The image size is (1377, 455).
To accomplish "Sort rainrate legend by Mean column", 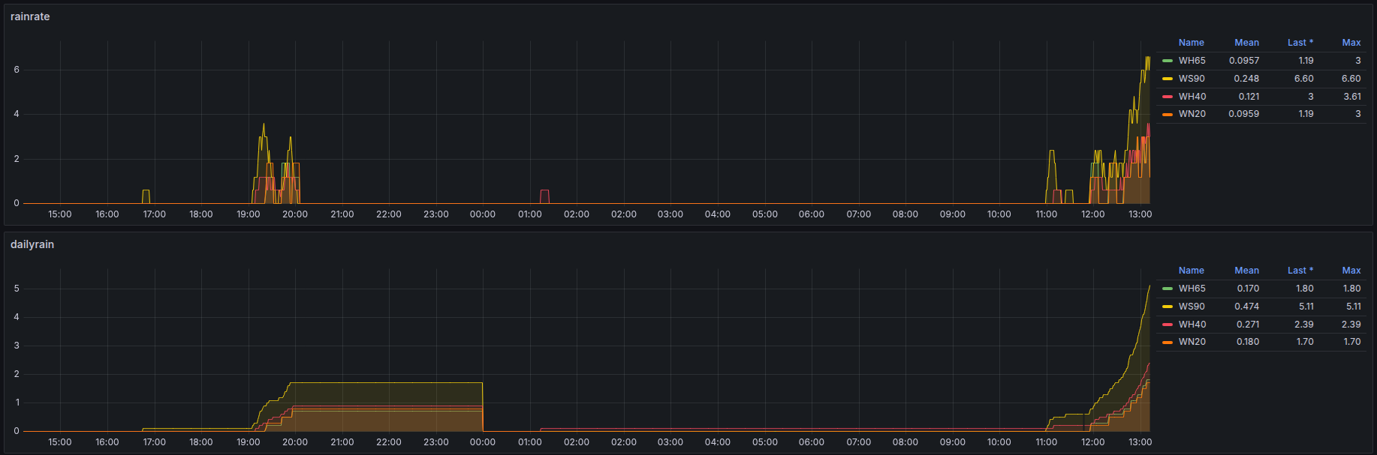I will point(1246,43).
